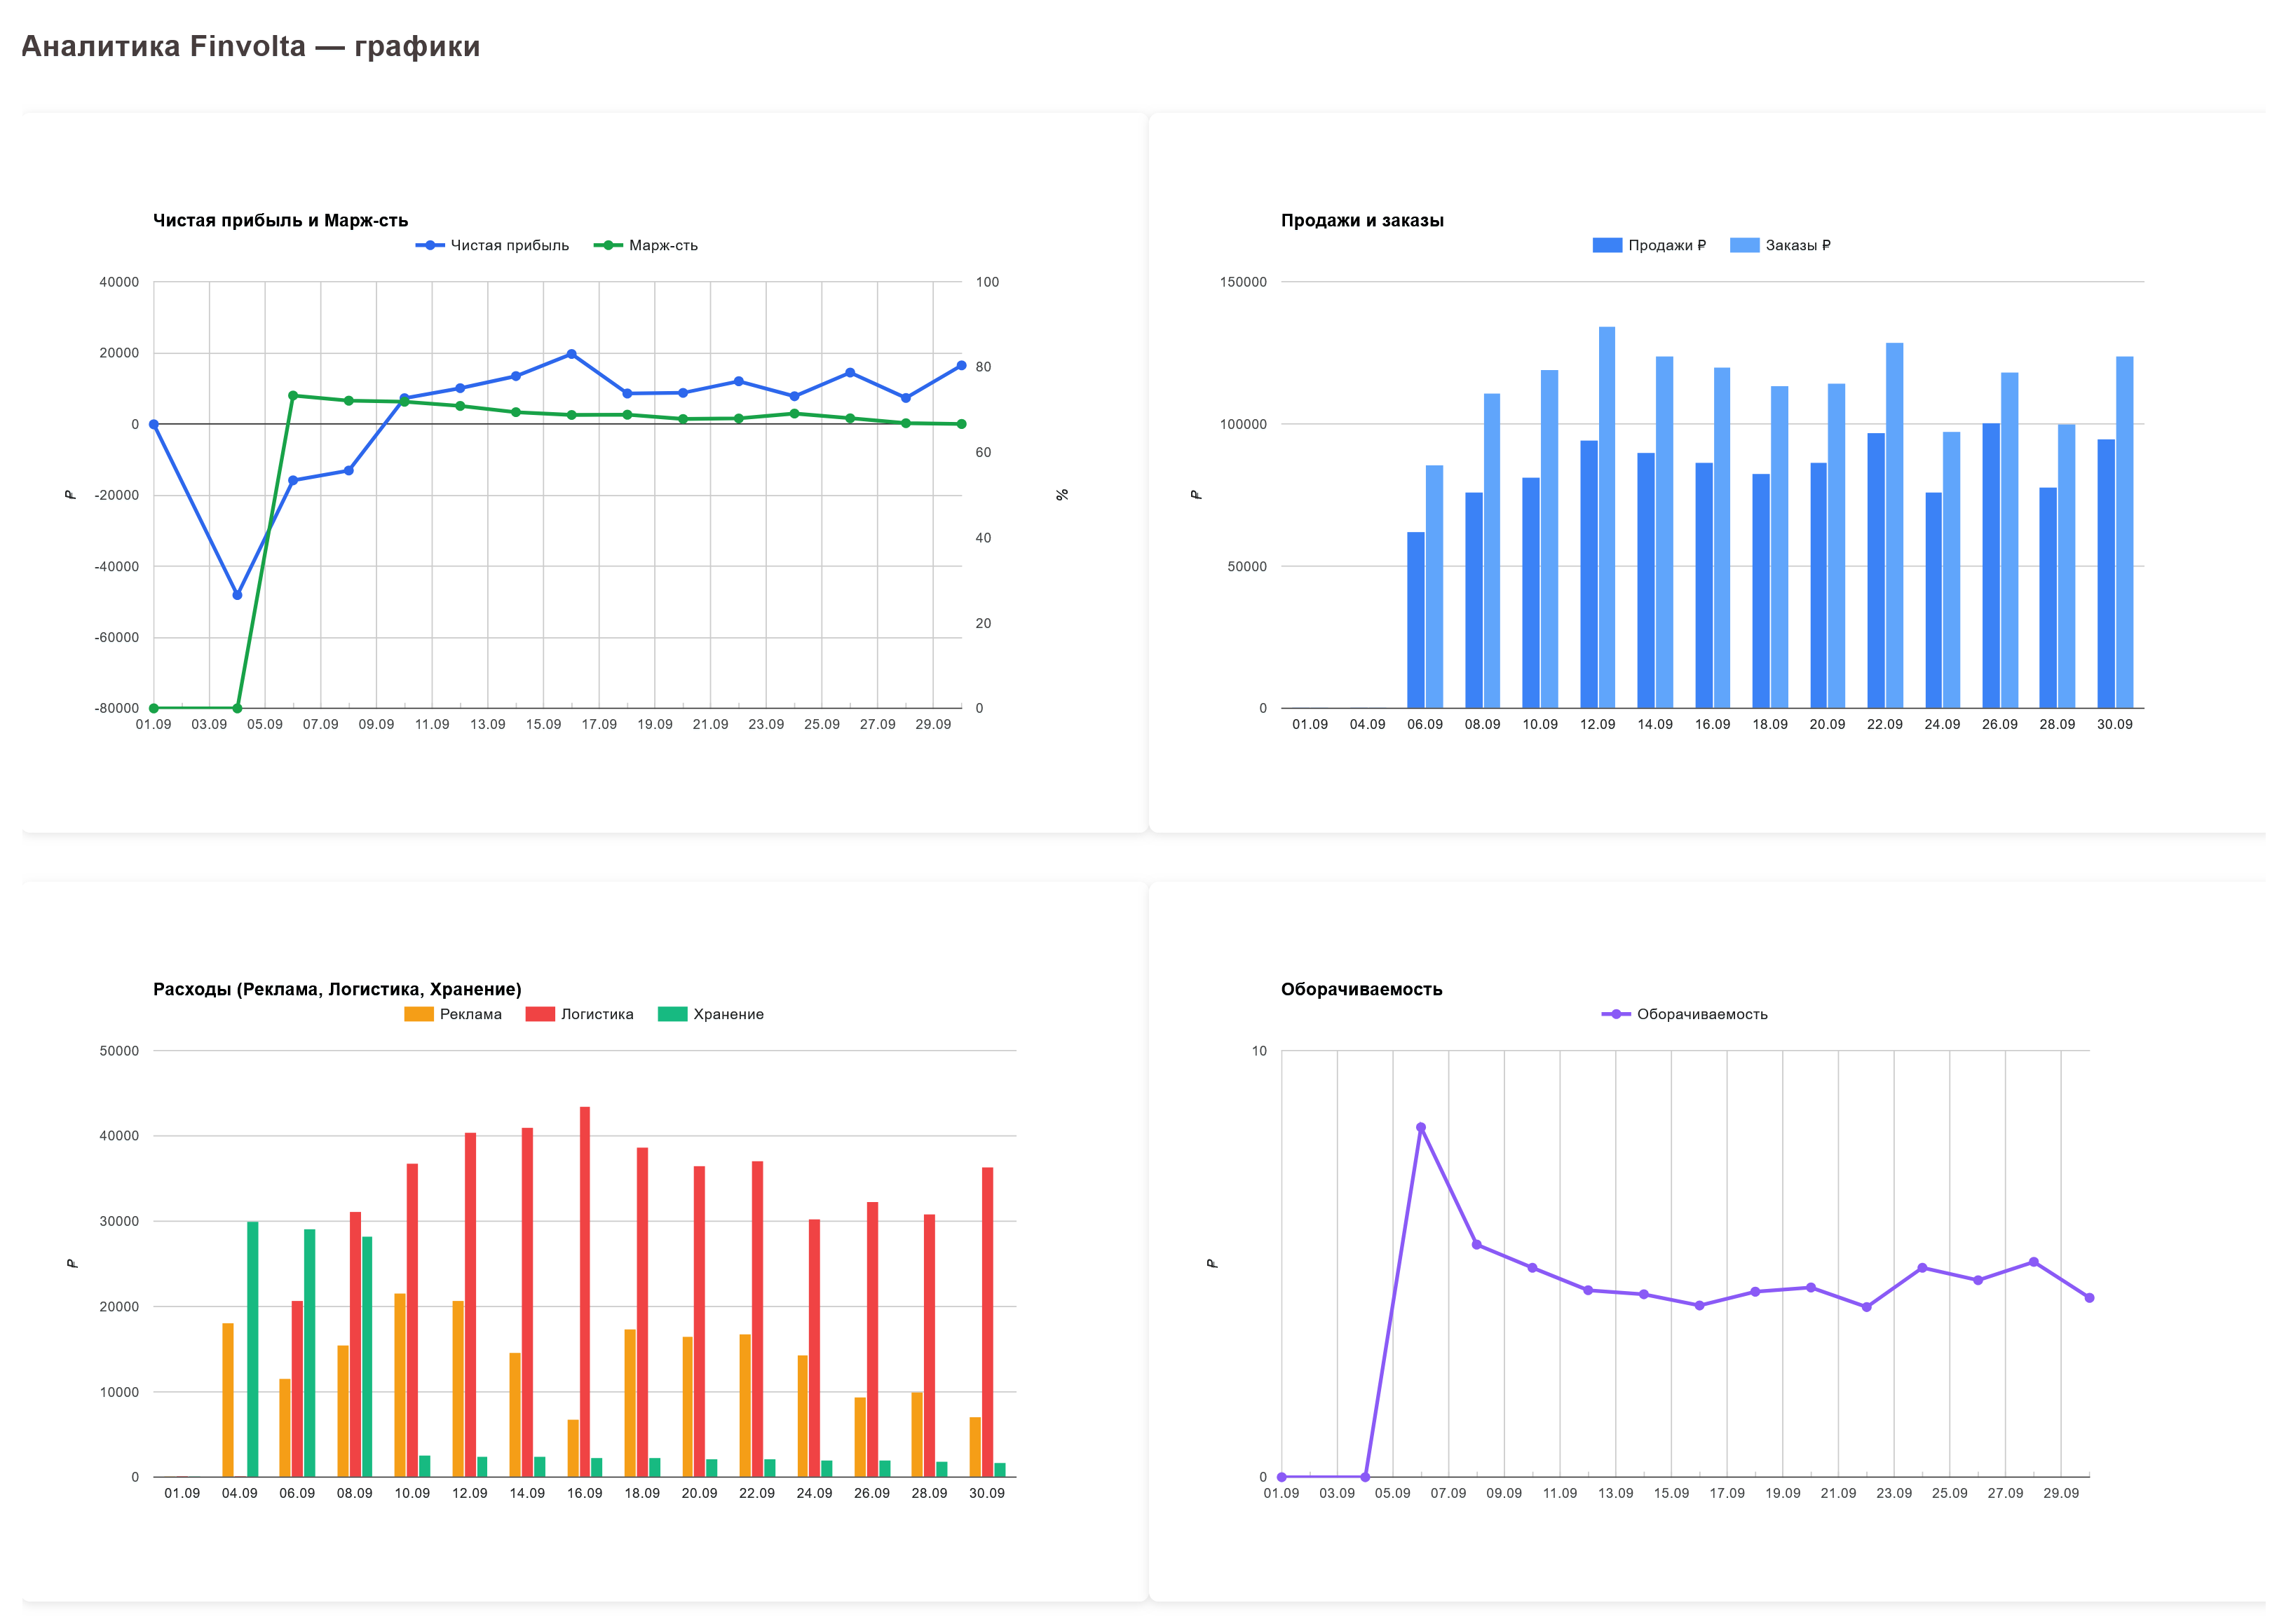Click the lowest net profit point near 04.09
Viewport: 2291px width, 1624px height.
[237, 595]
